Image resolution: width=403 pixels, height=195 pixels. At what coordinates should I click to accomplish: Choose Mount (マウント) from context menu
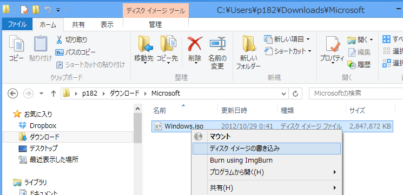267,137
